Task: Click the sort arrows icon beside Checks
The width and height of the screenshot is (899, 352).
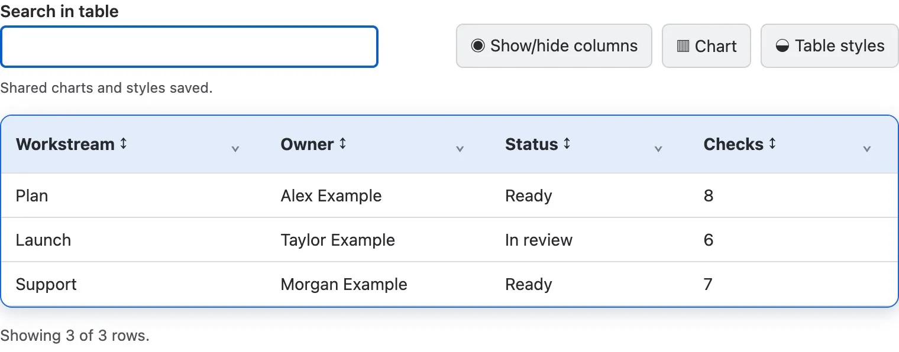Action: coord(772,144)
